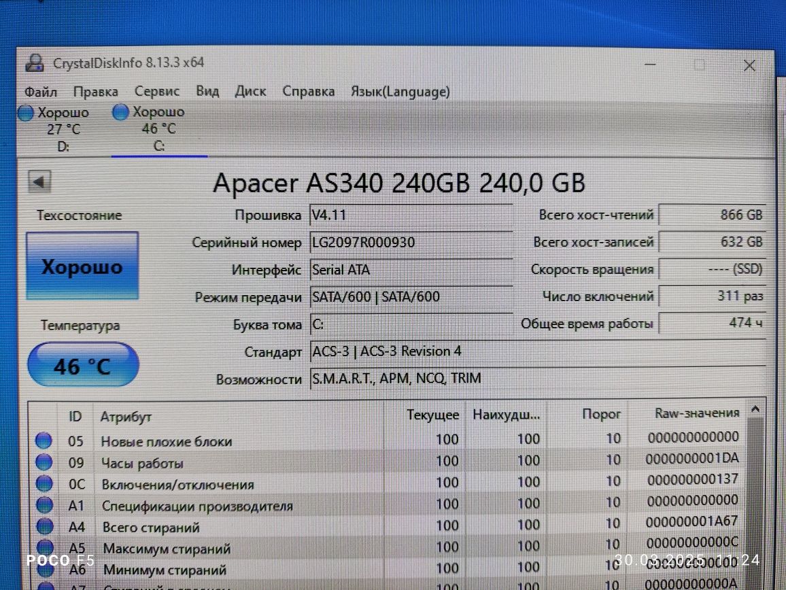Click the interface field Serial ATA

411,270
